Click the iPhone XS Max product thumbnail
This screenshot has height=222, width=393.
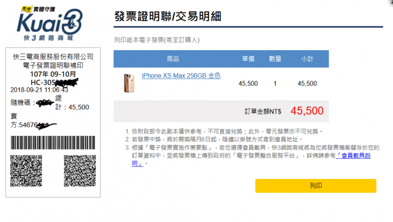click(129, 83)
